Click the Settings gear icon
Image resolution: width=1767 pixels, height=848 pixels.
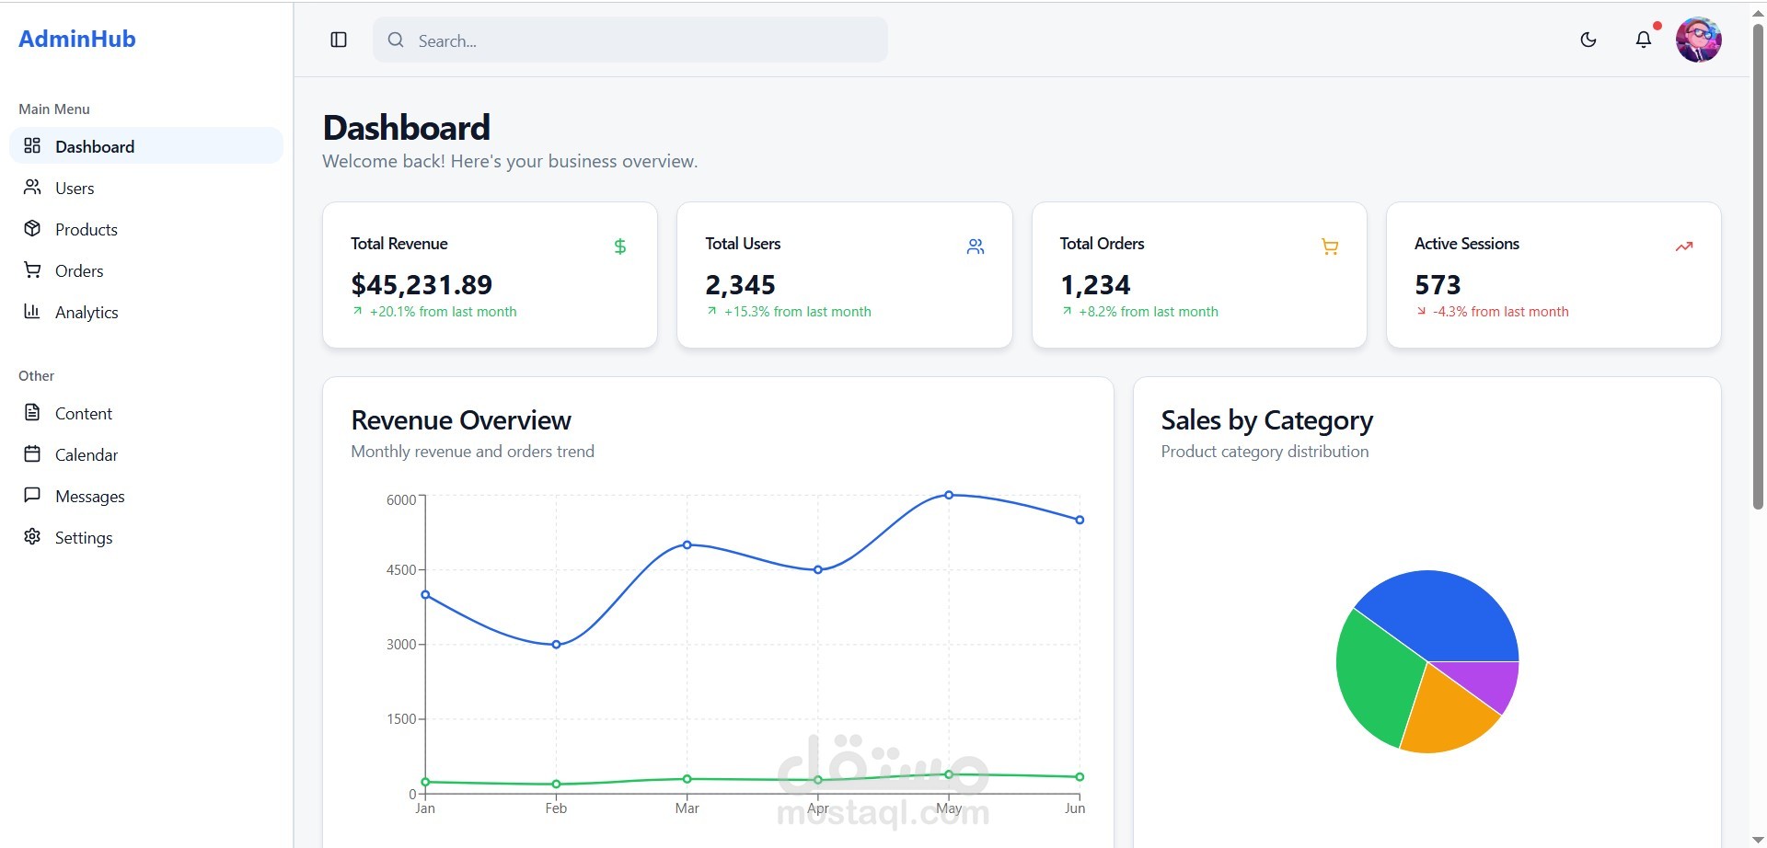point(33,537)
